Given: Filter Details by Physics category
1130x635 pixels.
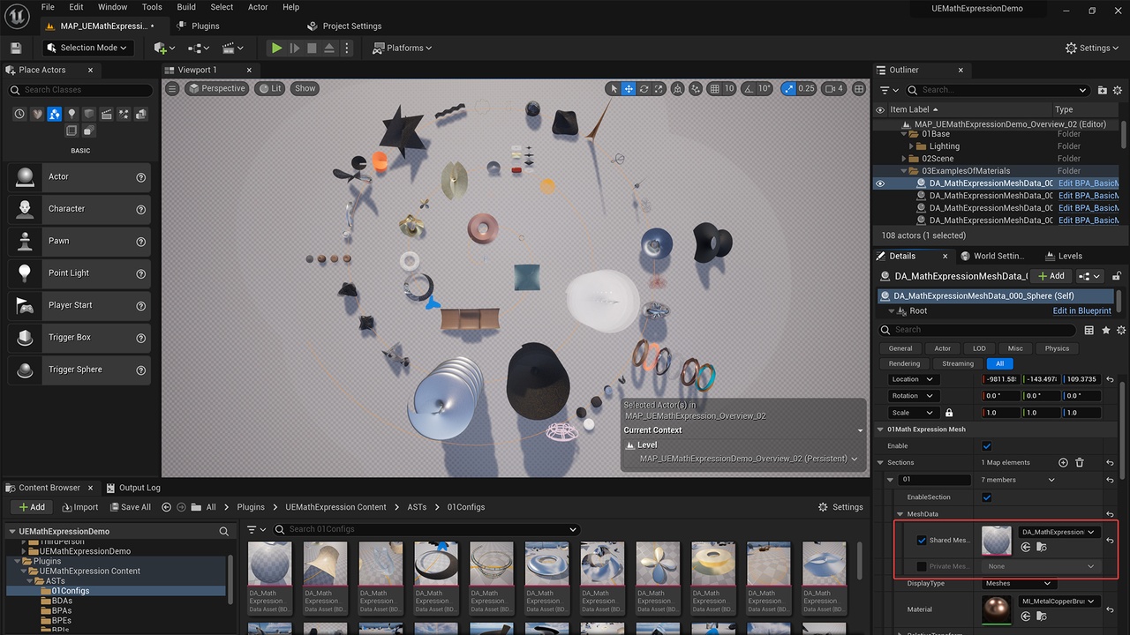Looking at the screenshot, I should click(x=1057, y=348).
